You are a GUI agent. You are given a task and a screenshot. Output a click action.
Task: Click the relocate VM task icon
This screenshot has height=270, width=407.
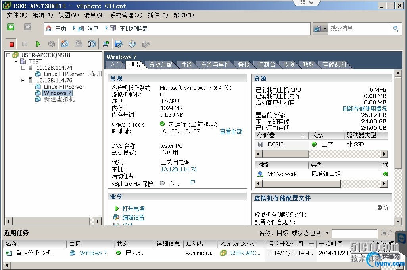click(x=9, y=253)
